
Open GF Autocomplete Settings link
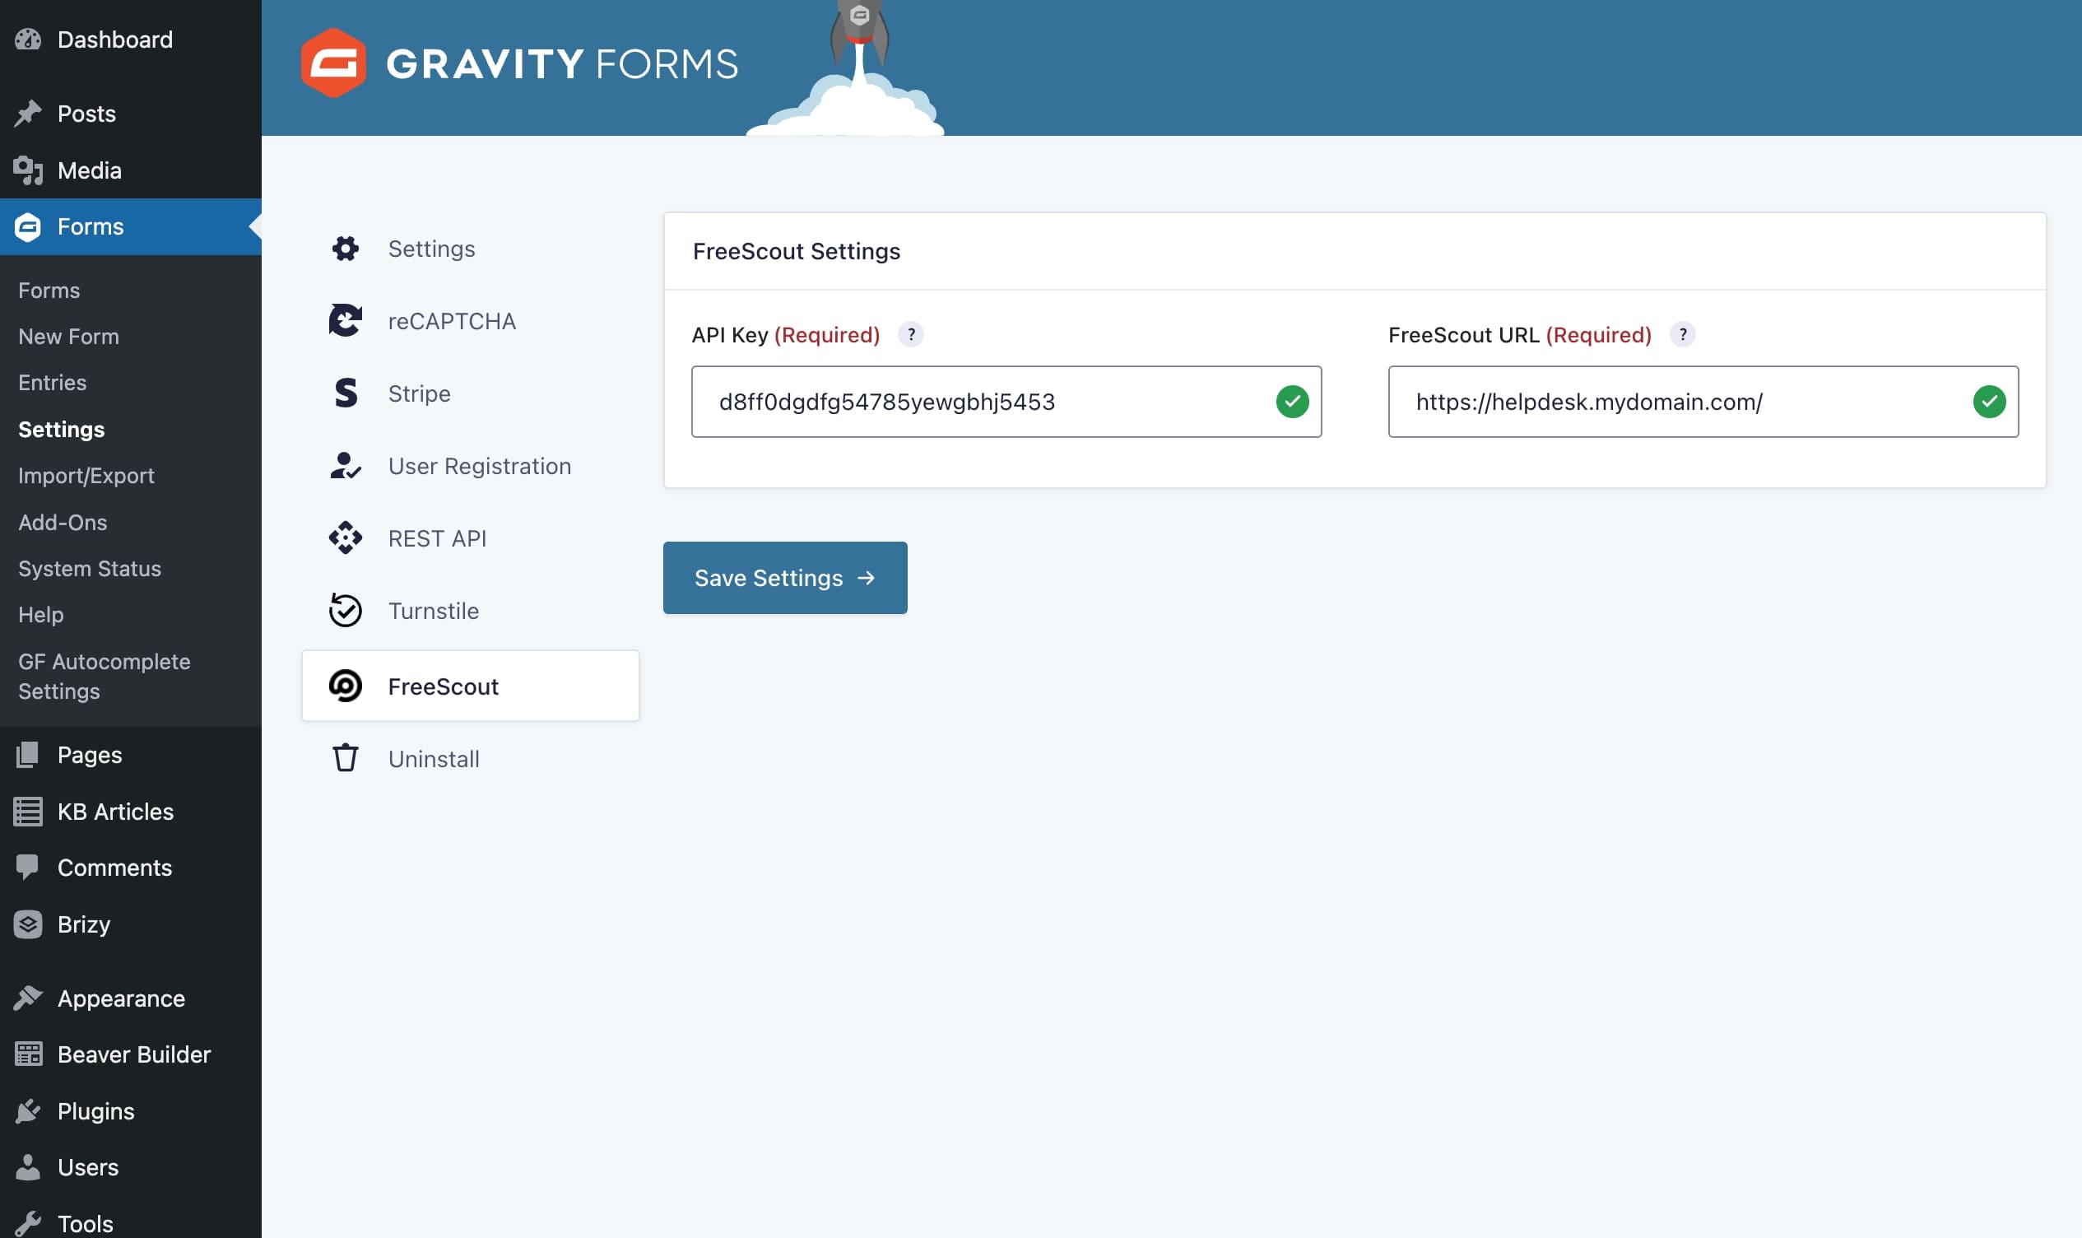pos(105,676)
